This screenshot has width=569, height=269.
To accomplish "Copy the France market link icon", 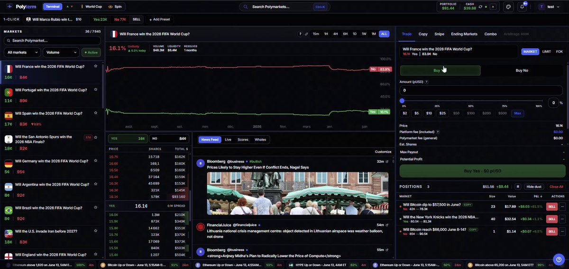I will [306, 34].
